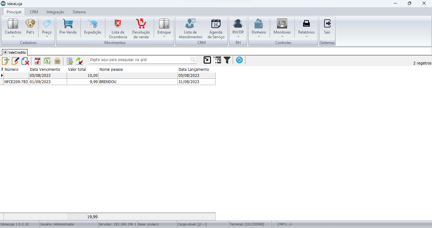Refresh the grid with blue circular arrow

pyautogui.click(x=239, y=60)
